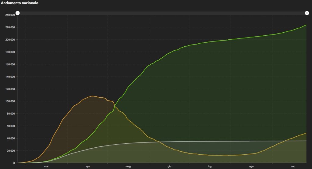Click the "mar" label on the x-axis

coord(46,166)
